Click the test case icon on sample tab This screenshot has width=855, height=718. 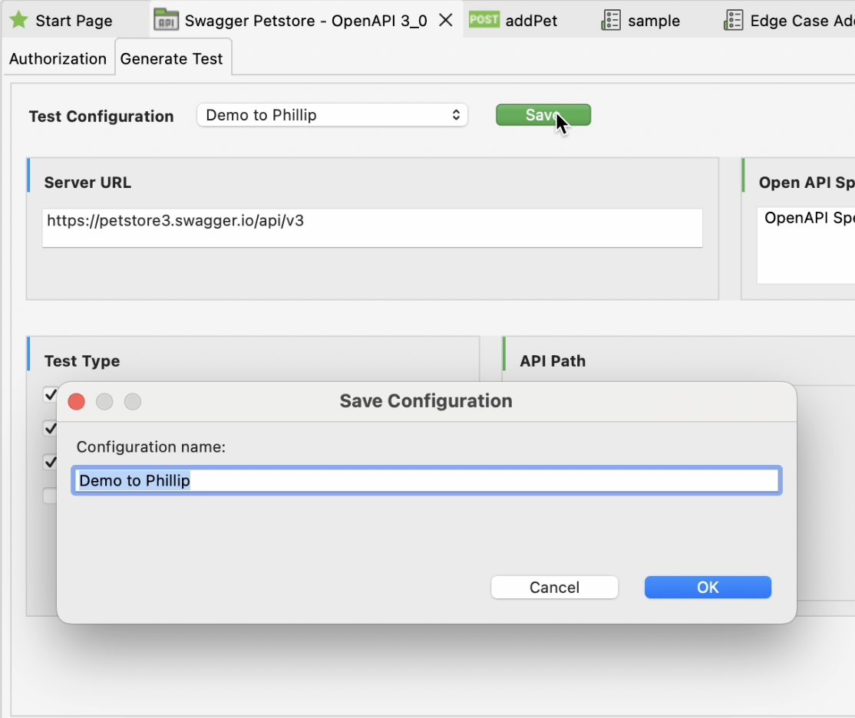(x=612, y=21)
